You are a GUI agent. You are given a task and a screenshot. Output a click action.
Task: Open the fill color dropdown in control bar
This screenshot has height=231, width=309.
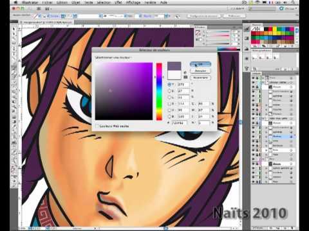[x=39, y=16]
